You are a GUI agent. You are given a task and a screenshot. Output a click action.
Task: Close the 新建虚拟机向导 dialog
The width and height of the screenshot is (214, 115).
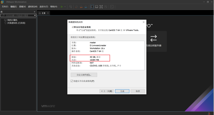144,22
